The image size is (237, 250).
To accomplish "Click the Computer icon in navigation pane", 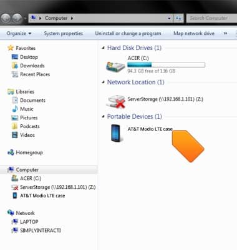I will coord(11,169).
